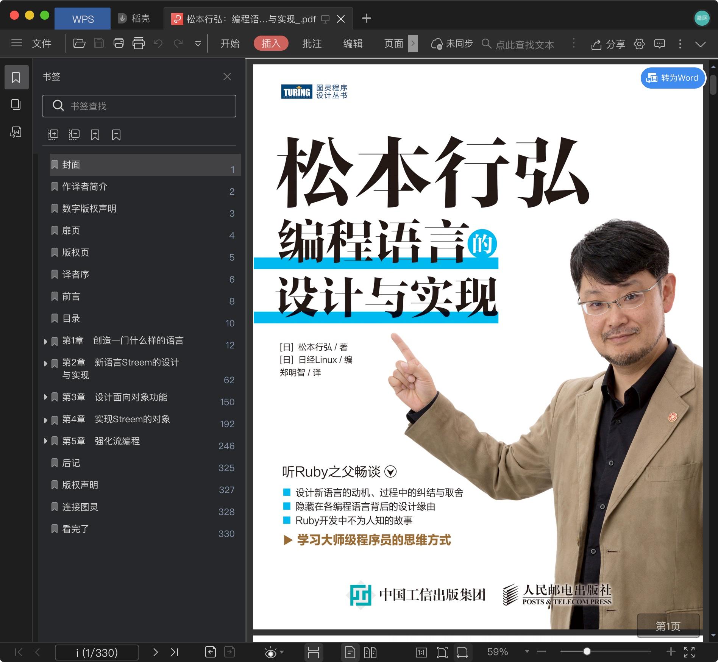This screenshot has height=662, width=718.
Task: Click delete bookmark icon
Action: [x=116, y=134]
